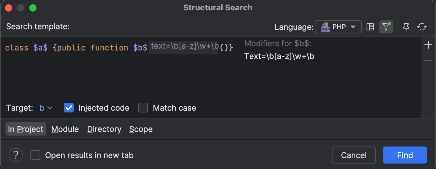Remove modifier with the minus icon

428,60
